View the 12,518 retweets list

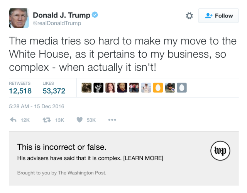click(x=20, y=91)
